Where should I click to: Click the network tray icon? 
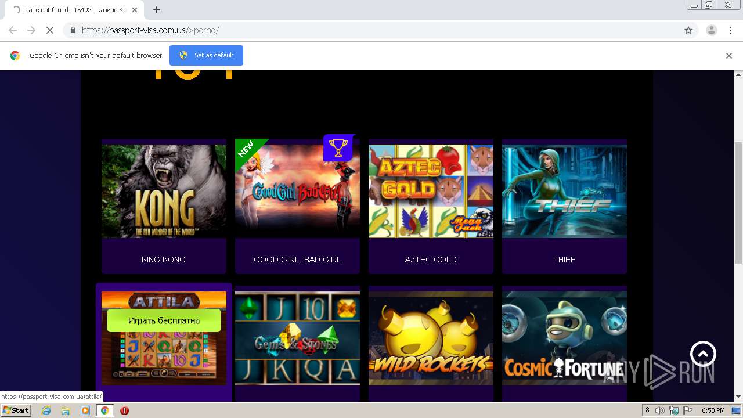click(674, 410)
